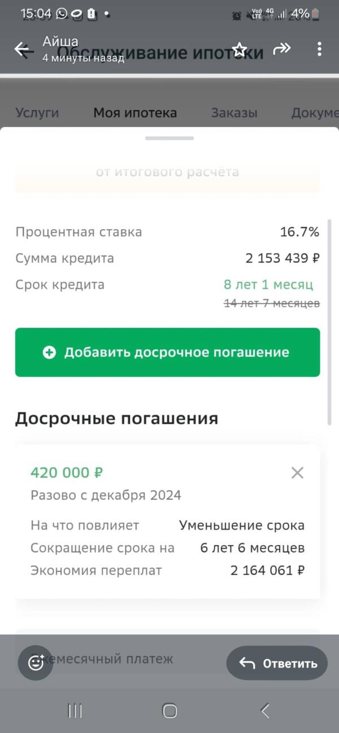
Task: Click the vertical scrollbar on the right
Action: [x=329, y=323]
